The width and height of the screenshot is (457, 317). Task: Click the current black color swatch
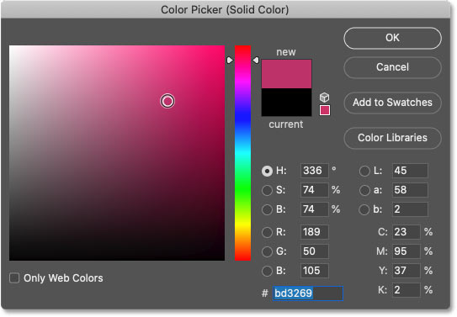tap(286, 103)
